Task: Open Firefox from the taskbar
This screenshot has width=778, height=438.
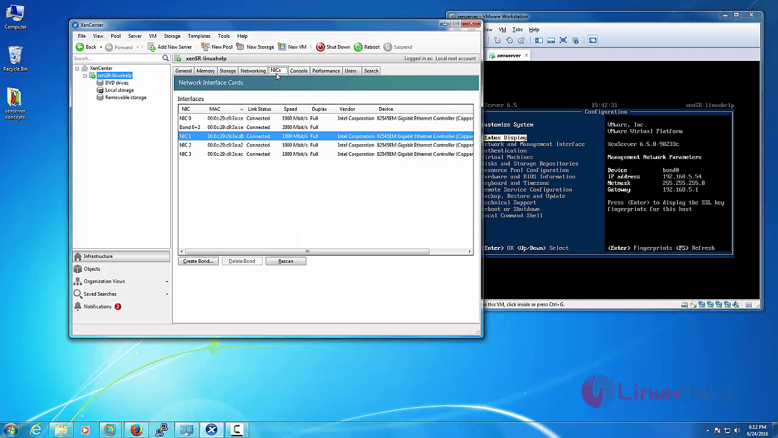Action: 136,430
